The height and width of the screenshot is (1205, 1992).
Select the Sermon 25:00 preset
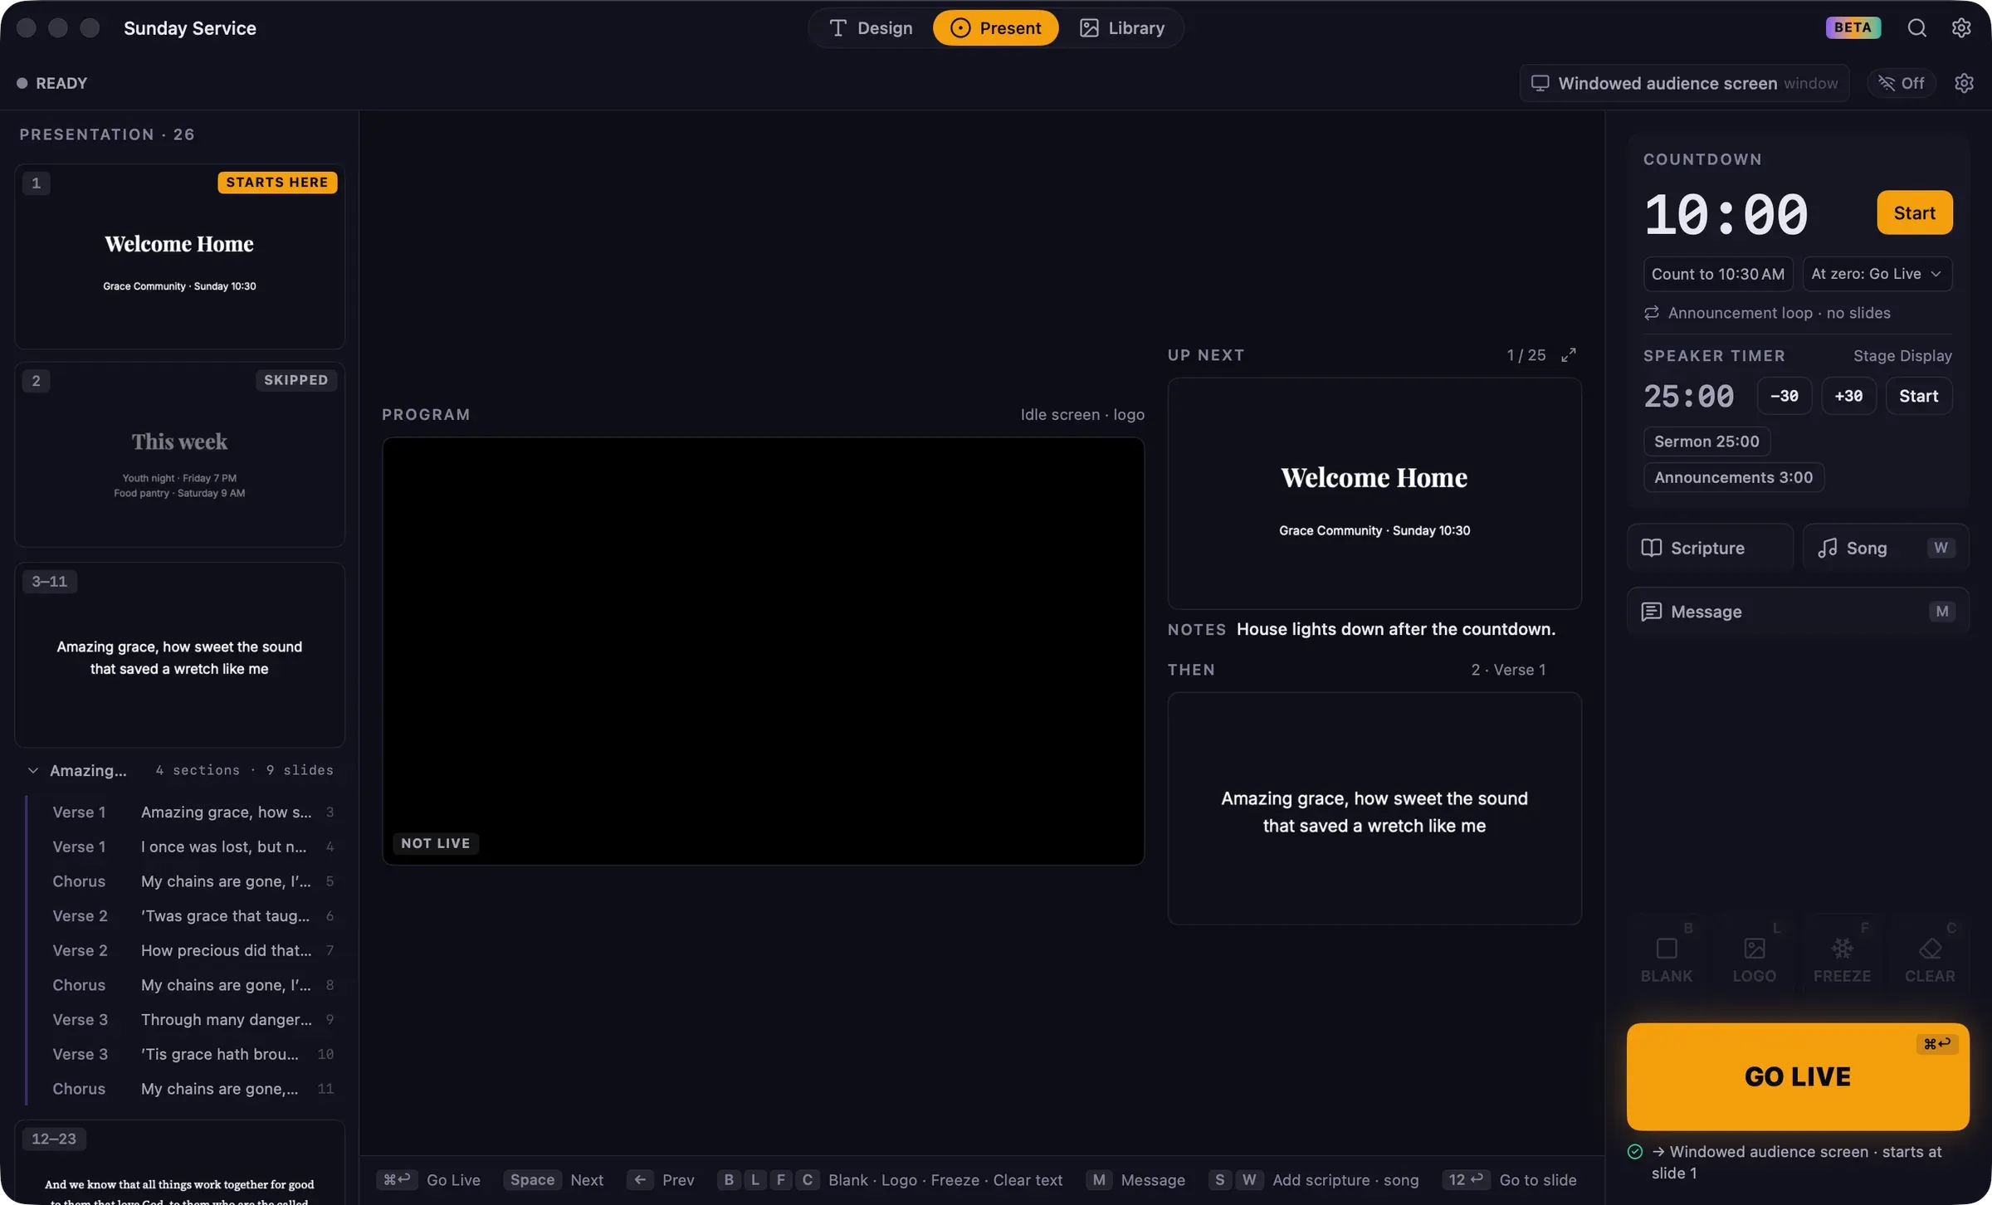pos(1706,442)
